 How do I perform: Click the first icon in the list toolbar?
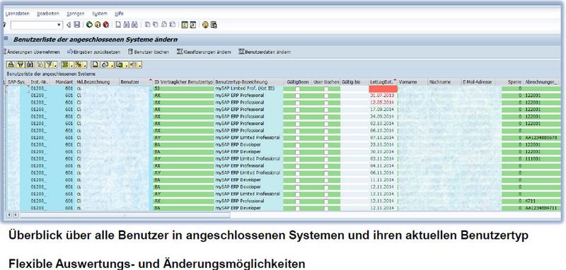(11, 64)
